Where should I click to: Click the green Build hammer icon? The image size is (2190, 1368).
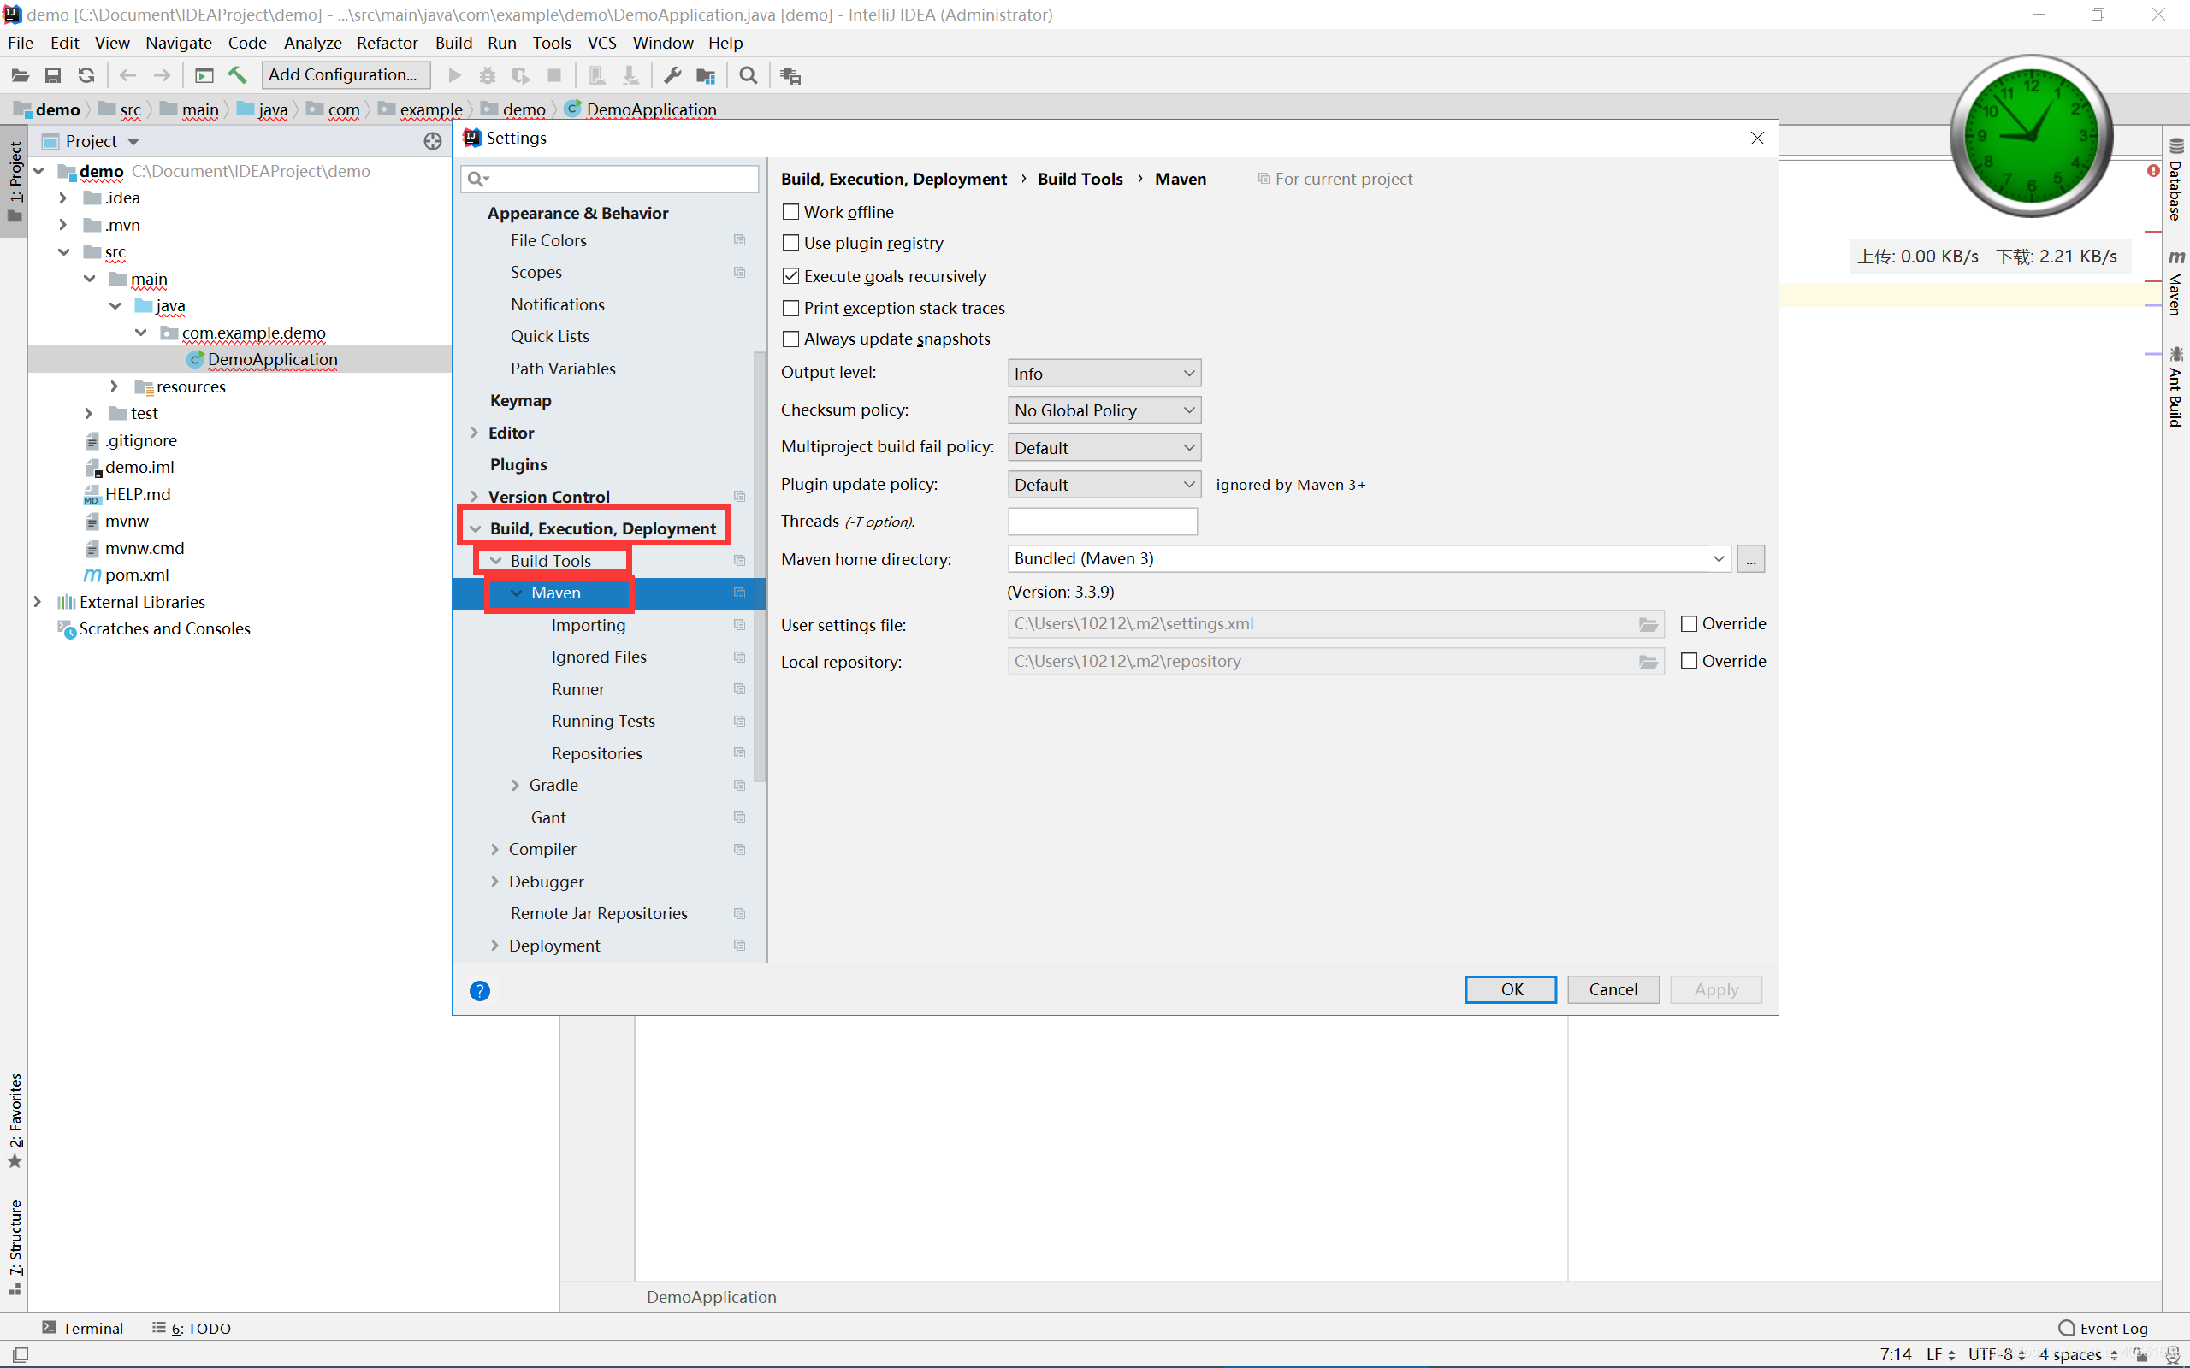(x=237, y=75)
